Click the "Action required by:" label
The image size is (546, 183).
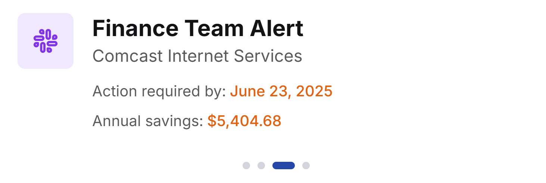159,91
